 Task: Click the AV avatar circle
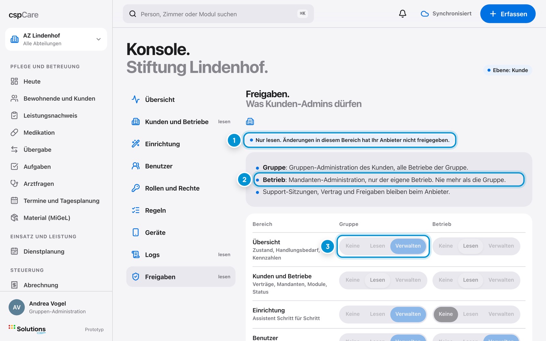pyautogui.click(x=17, y=307)
